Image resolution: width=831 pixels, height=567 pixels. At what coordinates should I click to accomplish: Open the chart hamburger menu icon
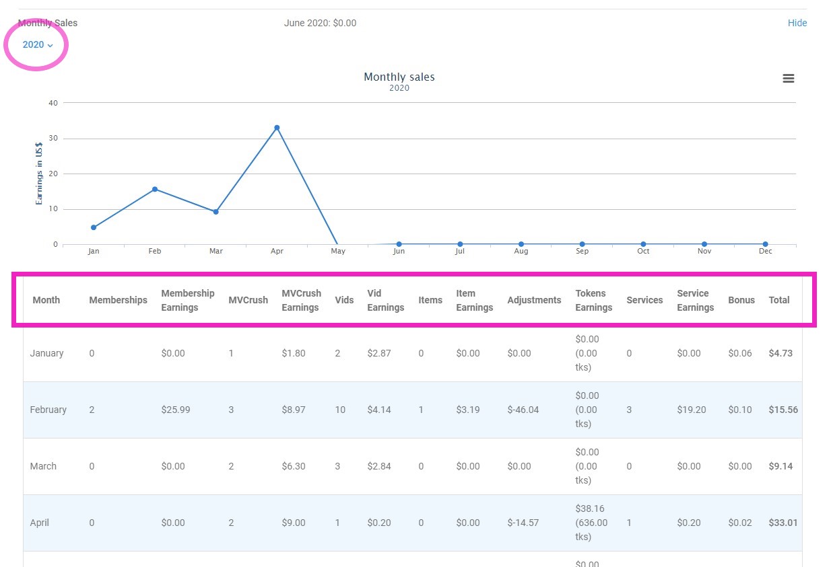(x=788, y=79)
